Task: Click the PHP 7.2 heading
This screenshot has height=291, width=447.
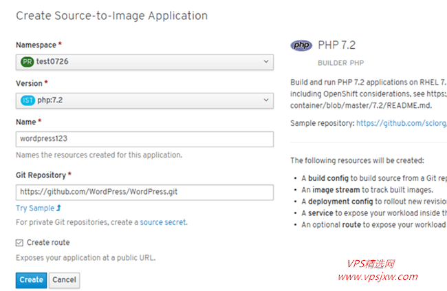Action: pos(337,45)
